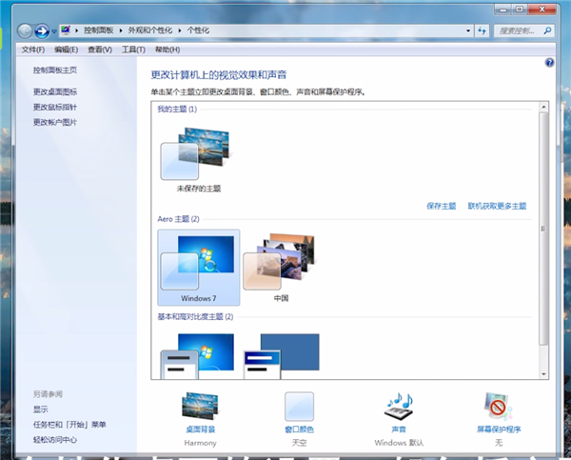Select the 中国 Aero theme
Viewport: 571px width, 460px height.
point(280,265)
